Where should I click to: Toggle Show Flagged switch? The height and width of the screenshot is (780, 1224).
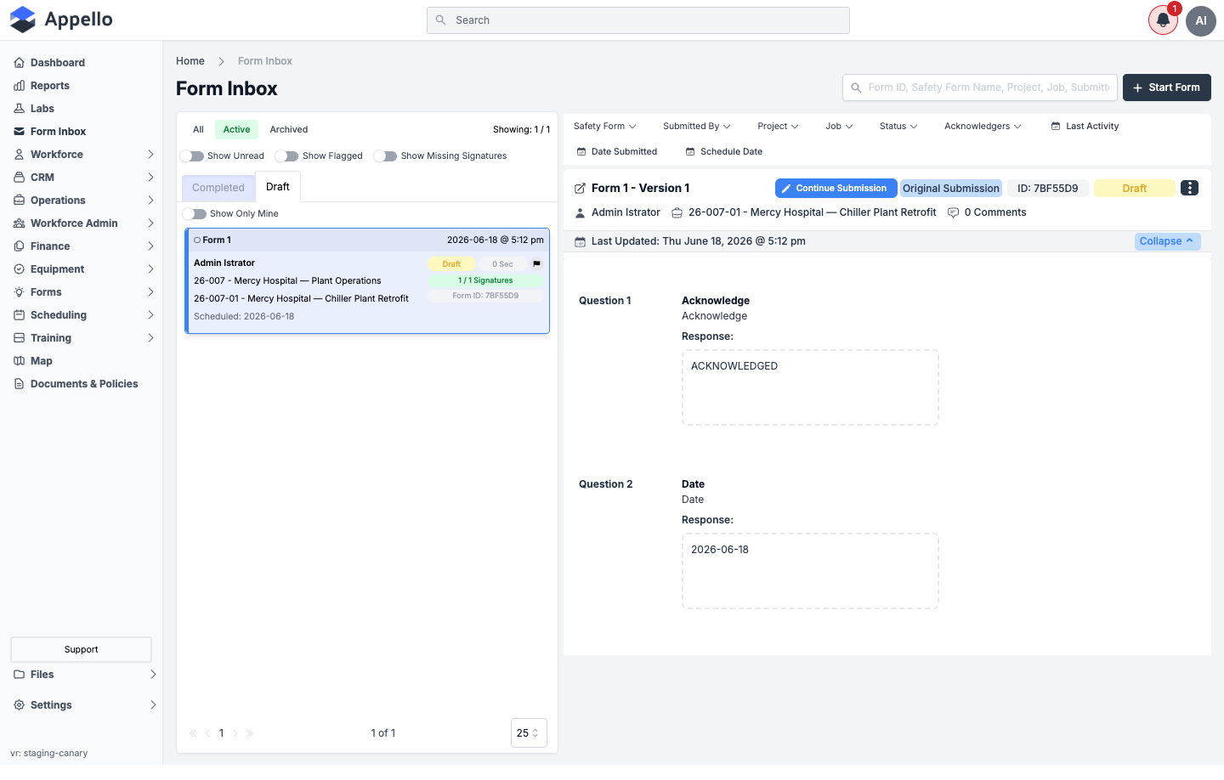pos(287,156)
